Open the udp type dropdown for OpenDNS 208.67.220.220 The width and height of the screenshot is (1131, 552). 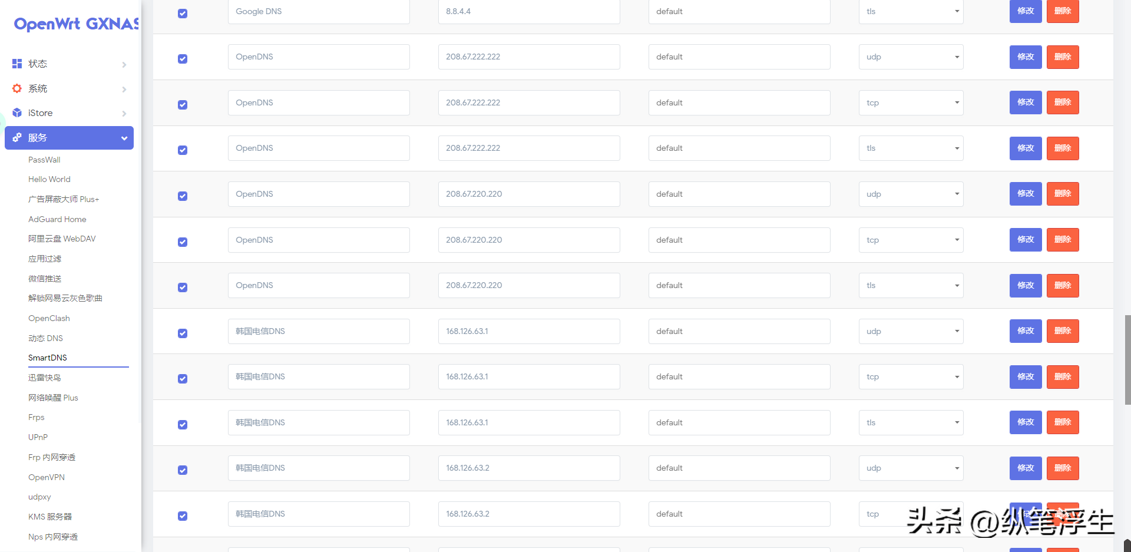(911, 194)
